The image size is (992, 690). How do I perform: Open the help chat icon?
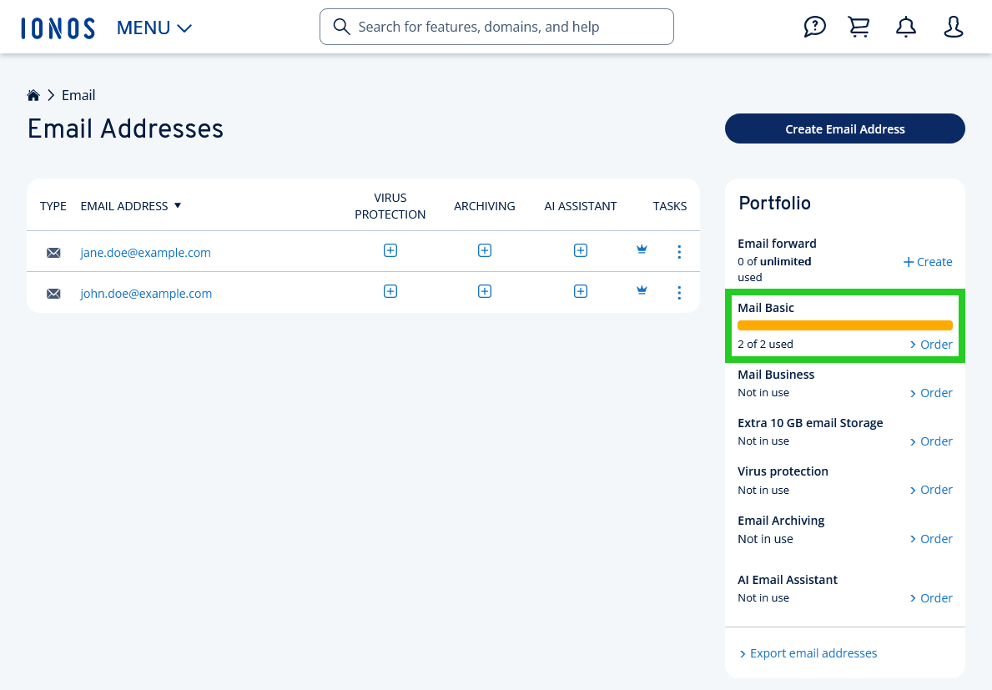pos(814,27)
